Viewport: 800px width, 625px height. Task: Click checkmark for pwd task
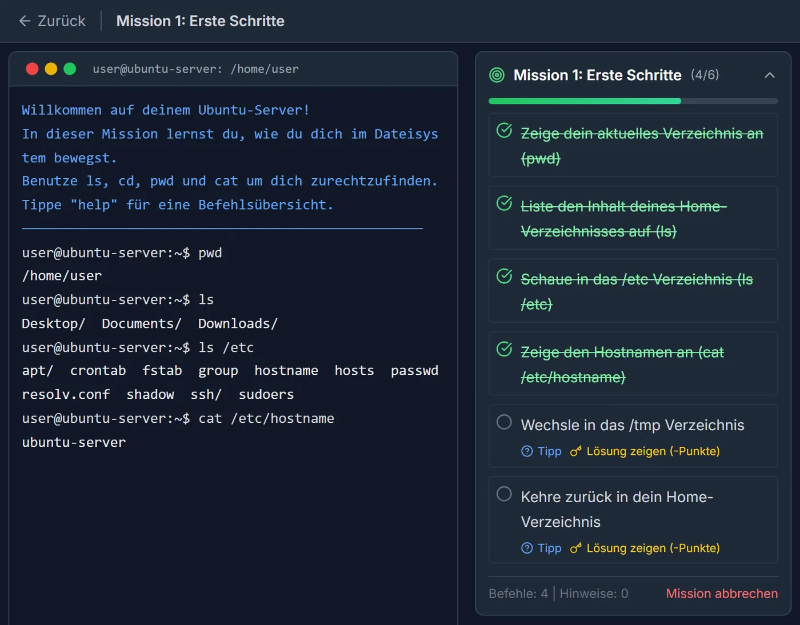pyautogui.click(x=504, y=130)
